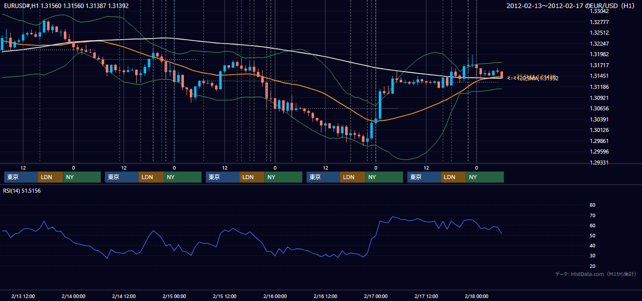Click the 1.32777 price axis label
Viewport: 642px width, 301px height.
click(x=599, y=22)
